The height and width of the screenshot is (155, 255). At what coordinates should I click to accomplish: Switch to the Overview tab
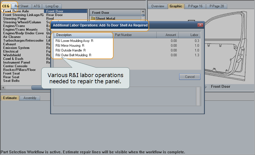click(158, 6)
